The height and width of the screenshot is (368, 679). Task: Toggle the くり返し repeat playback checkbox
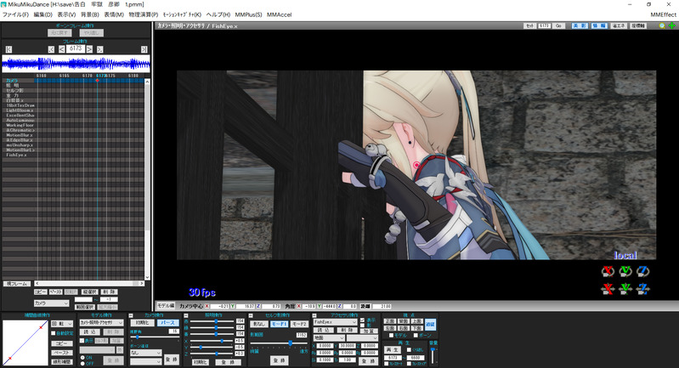click(x=410, y=350)
